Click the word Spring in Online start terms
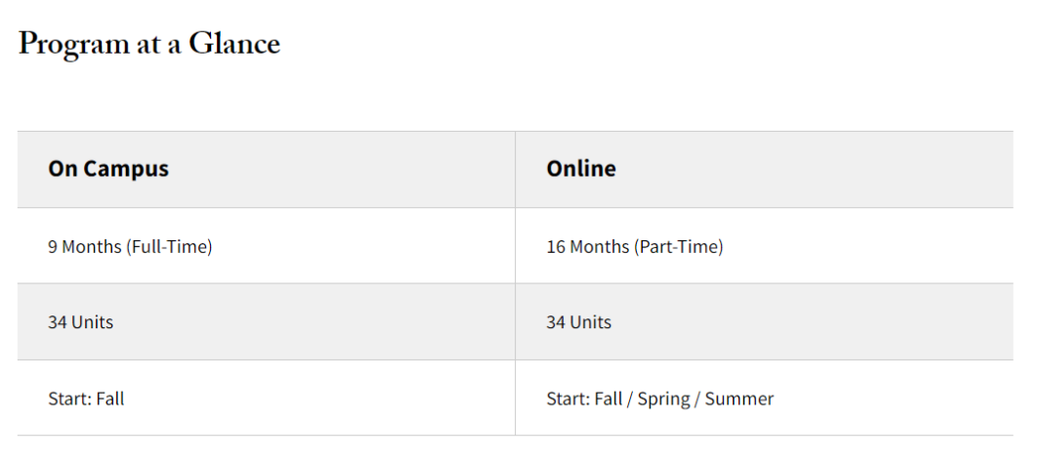Screen dimensions: 1055x463 coord(663,400)
